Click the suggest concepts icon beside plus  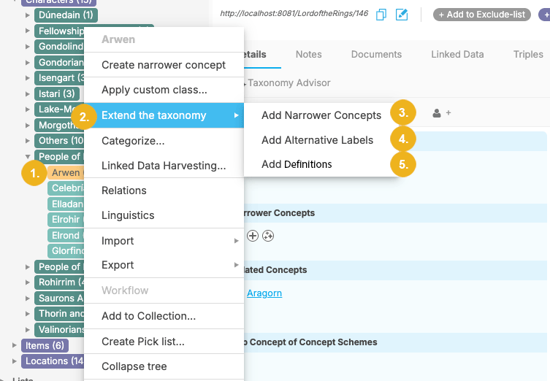coord(268,236)
